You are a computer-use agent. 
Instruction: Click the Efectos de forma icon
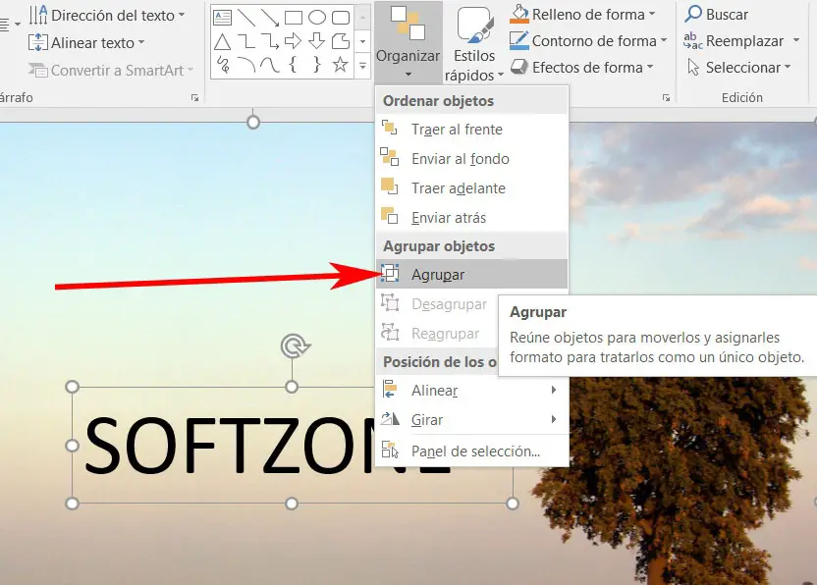pos(518,67)
